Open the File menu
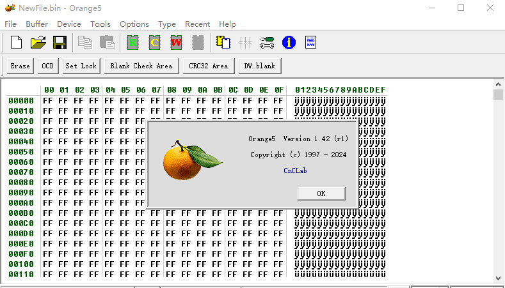The height and width of the screenshot is (288, 505). (x=11, y=24)
